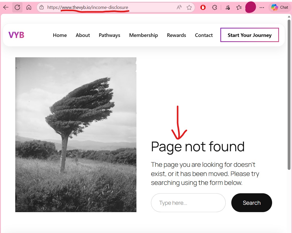Open the red ad blocker extension icon

tap(203, 7)
